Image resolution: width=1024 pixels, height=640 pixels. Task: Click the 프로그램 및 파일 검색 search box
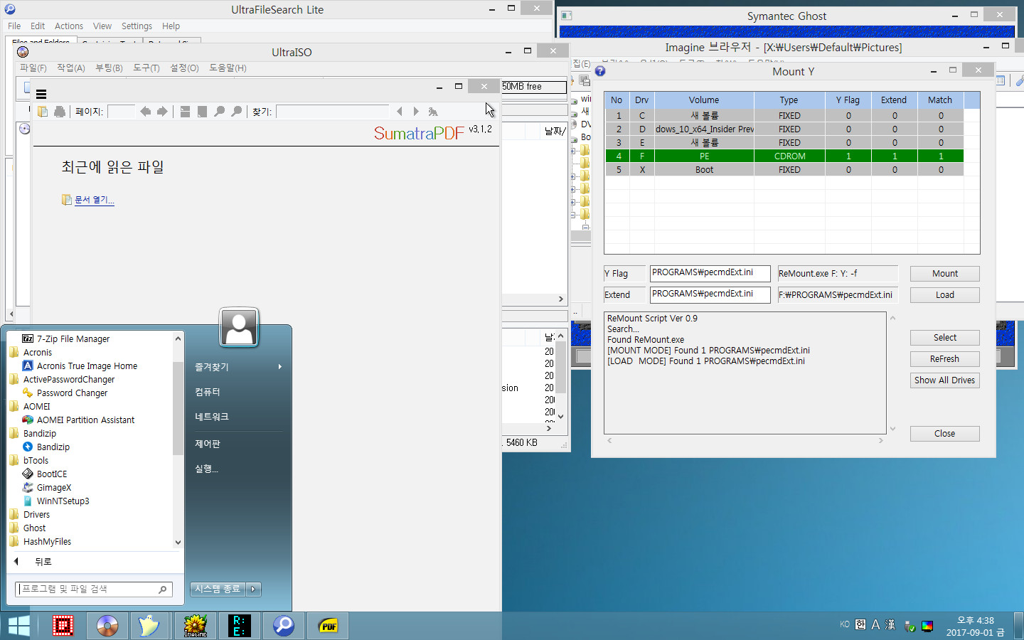(93, 590)
